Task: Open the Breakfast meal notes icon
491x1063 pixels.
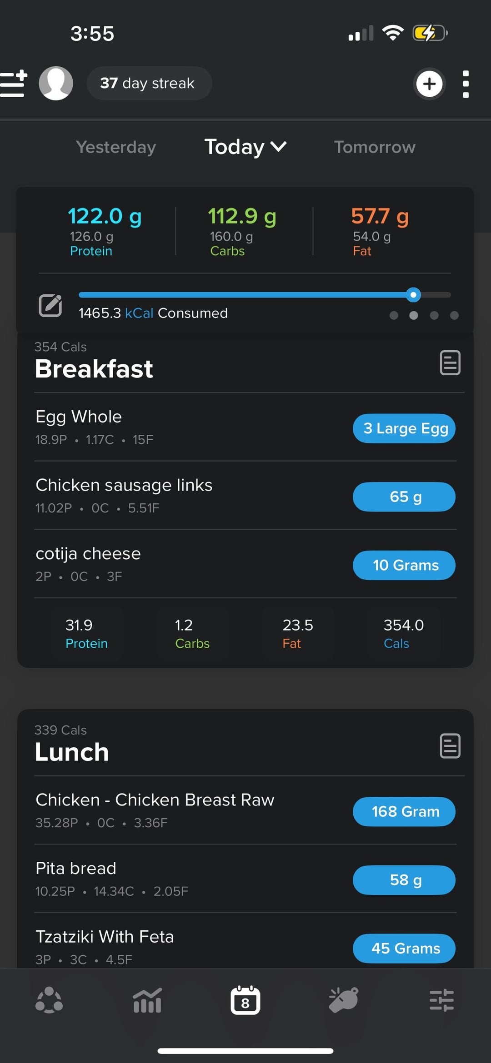Action: click(x=450, y=363)
